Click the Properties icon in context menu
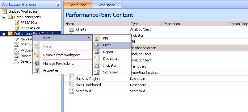Screen dimensions: 248x112 (36, 70)
